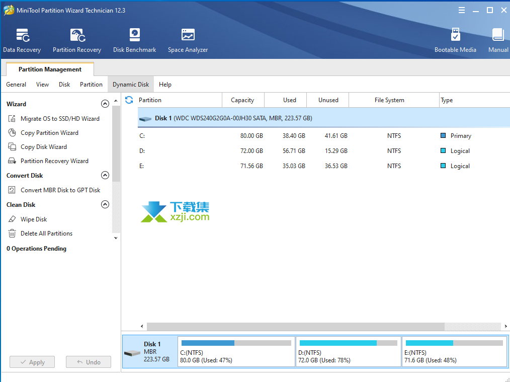This screenshot has width=510, height=382.
Task: Open the Disk menu
Action: 64,85
